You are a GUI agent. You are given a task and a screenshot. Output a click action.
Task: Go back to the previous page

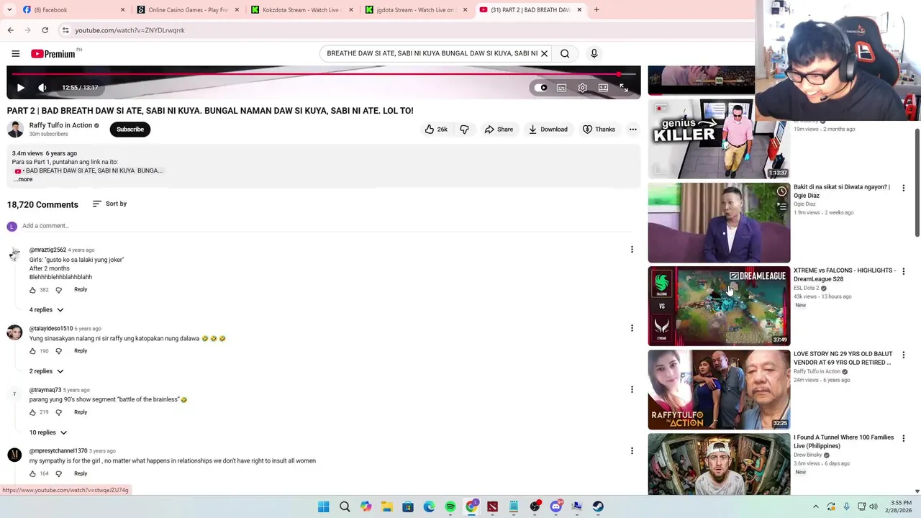10,30
